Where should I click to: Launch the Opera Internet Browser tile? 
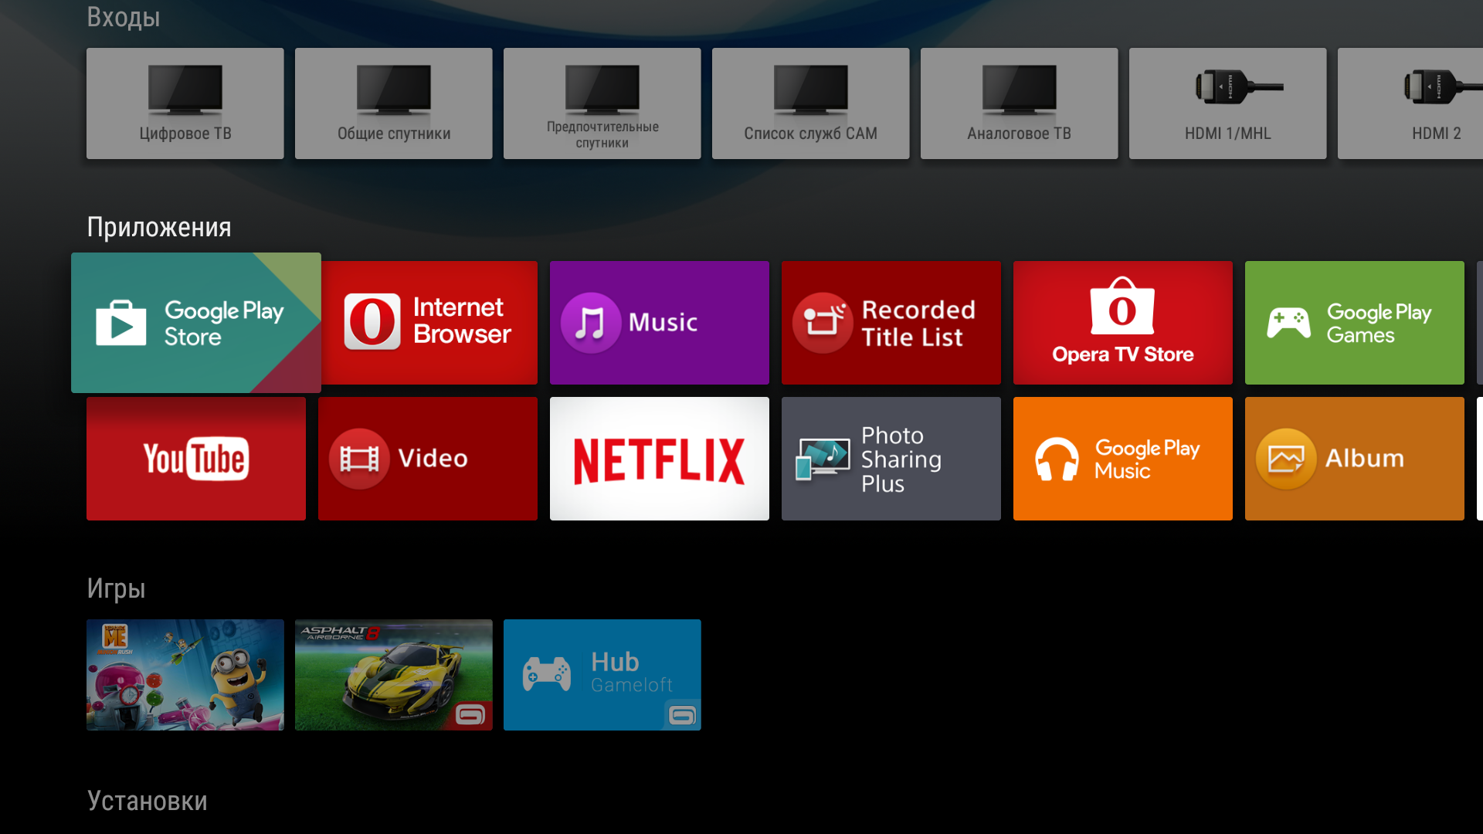[x=429, y=323]
